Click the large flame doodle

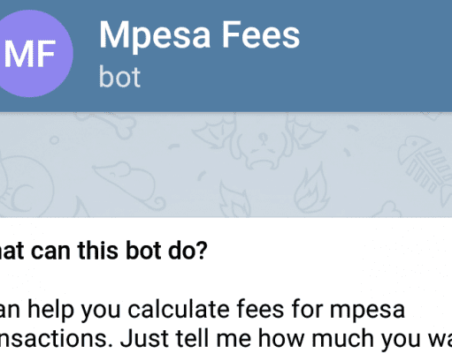pyautogui.click(x=311, y=188)
